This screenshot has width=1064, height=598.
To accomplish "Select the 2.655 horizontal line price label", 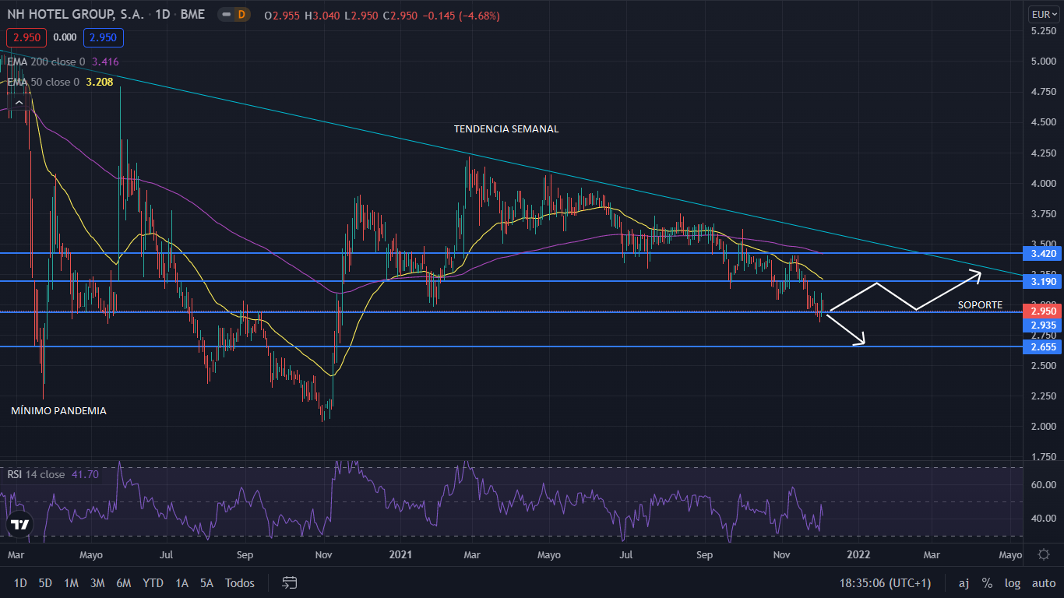I will point(1042,346).
